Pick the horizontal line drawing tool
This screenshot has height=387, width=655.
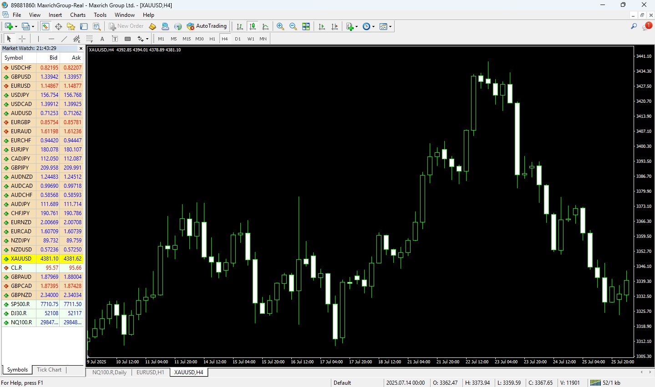point(51,39)
